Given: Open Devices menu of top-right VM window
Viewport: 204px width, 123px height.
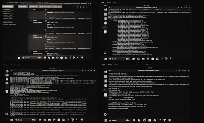Looking at the screenshot, I should point(109,2).
